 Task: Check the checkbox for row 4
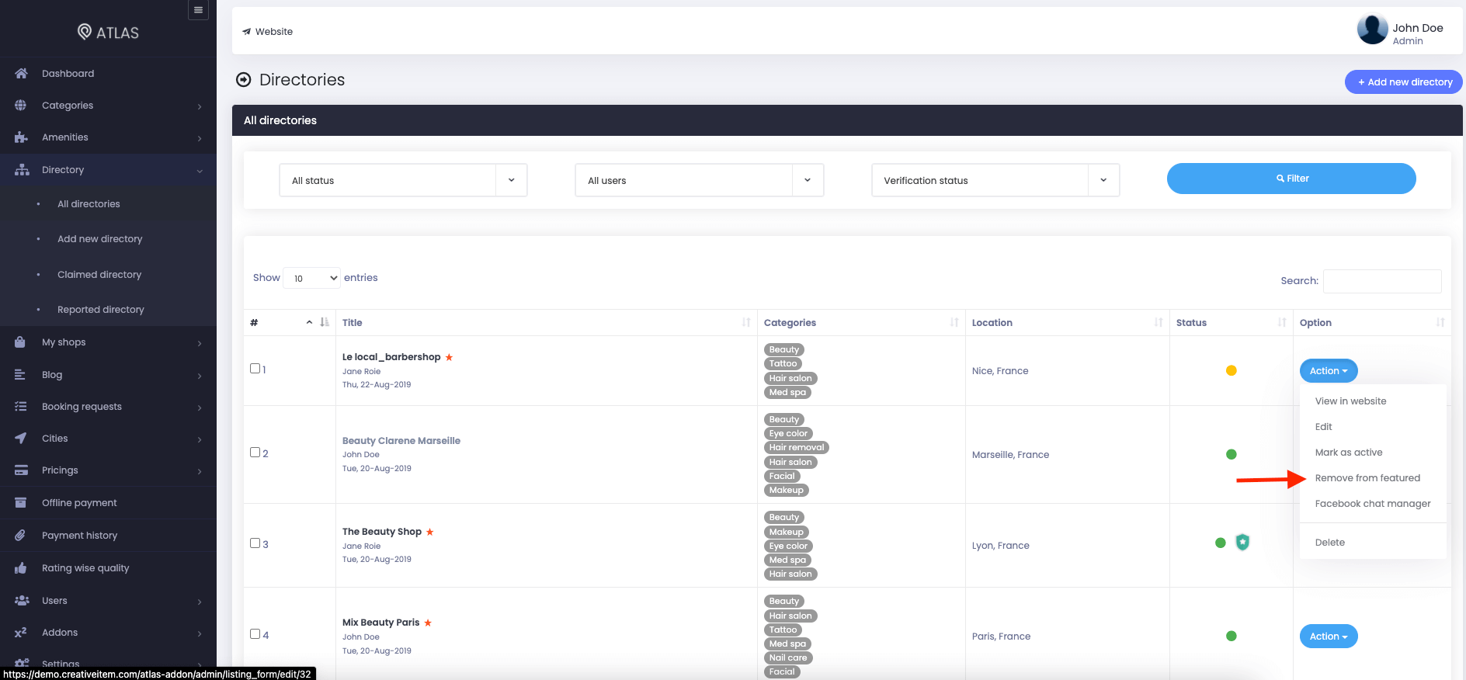[255, 634]
